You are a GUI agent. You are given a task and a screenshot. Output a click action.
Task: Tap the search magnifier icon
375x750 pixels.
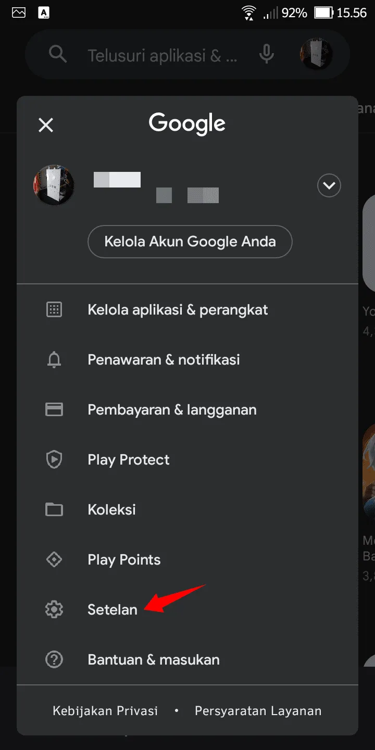click(57, 54)
